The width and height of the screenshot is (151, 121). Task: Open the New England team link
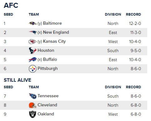(x=56, y=32)
